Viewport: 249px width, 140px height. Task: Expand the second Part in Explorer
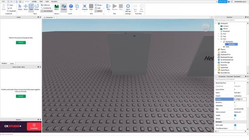[219, 36]
